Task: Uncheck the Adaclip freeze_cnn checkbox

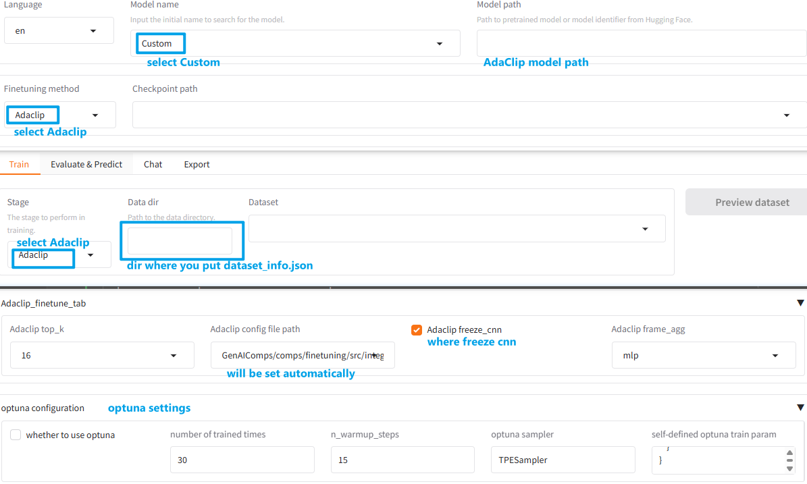Action: (x=417, y=330)
